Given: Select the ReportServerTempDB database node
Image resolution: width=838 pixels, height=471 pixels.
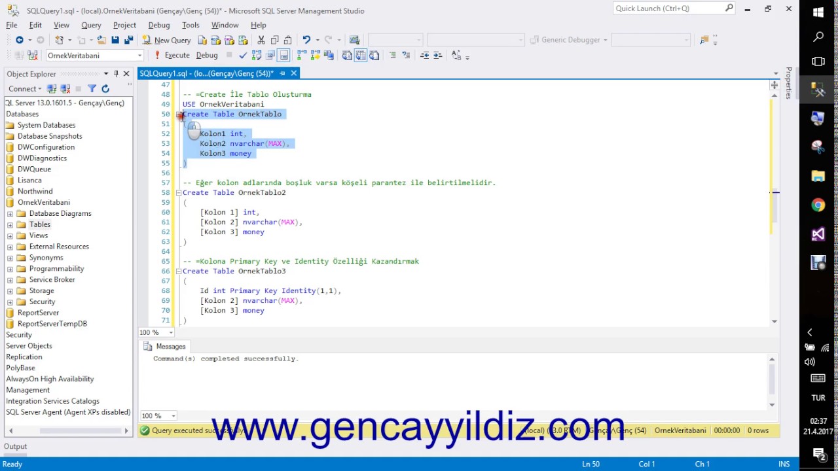Looking at the screenshot, I should pyautogui.click(x=52, y=324).
